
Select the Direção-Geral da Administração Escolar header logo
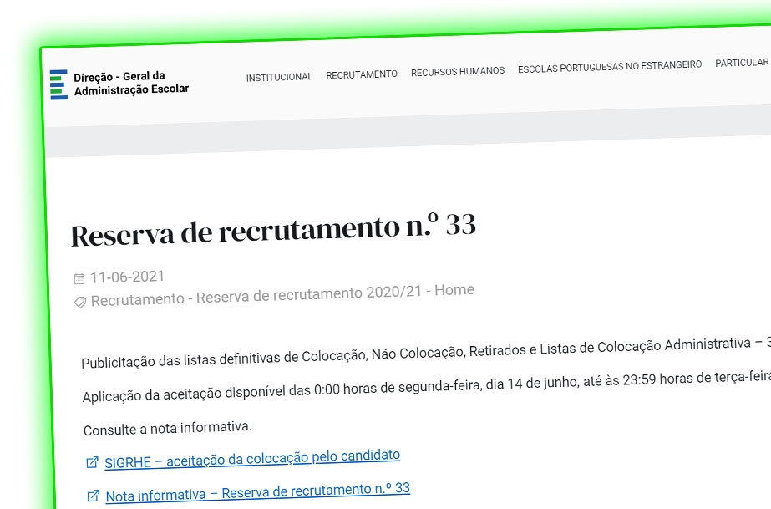click(119, 84)
